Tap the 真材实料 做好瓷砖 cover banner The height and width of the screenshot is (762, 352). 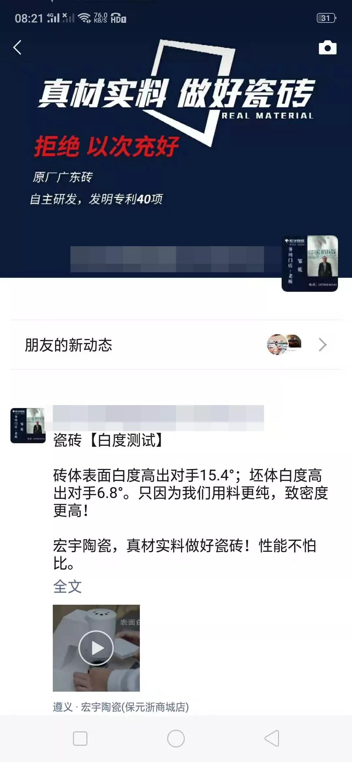click(x=176, y=94)
